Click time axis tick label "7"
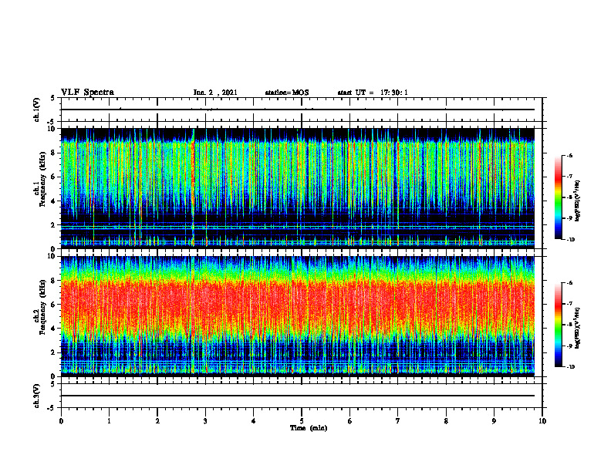611x472 pixels. pos(398,421)
